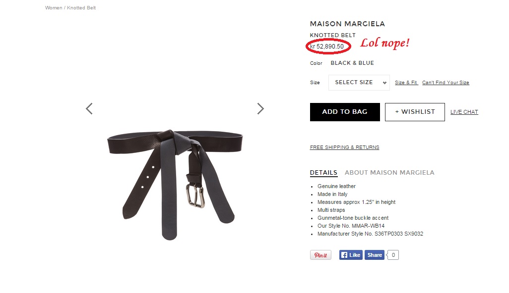
Task: Open the Size & Fit link
Action: [x=406, y=83]
